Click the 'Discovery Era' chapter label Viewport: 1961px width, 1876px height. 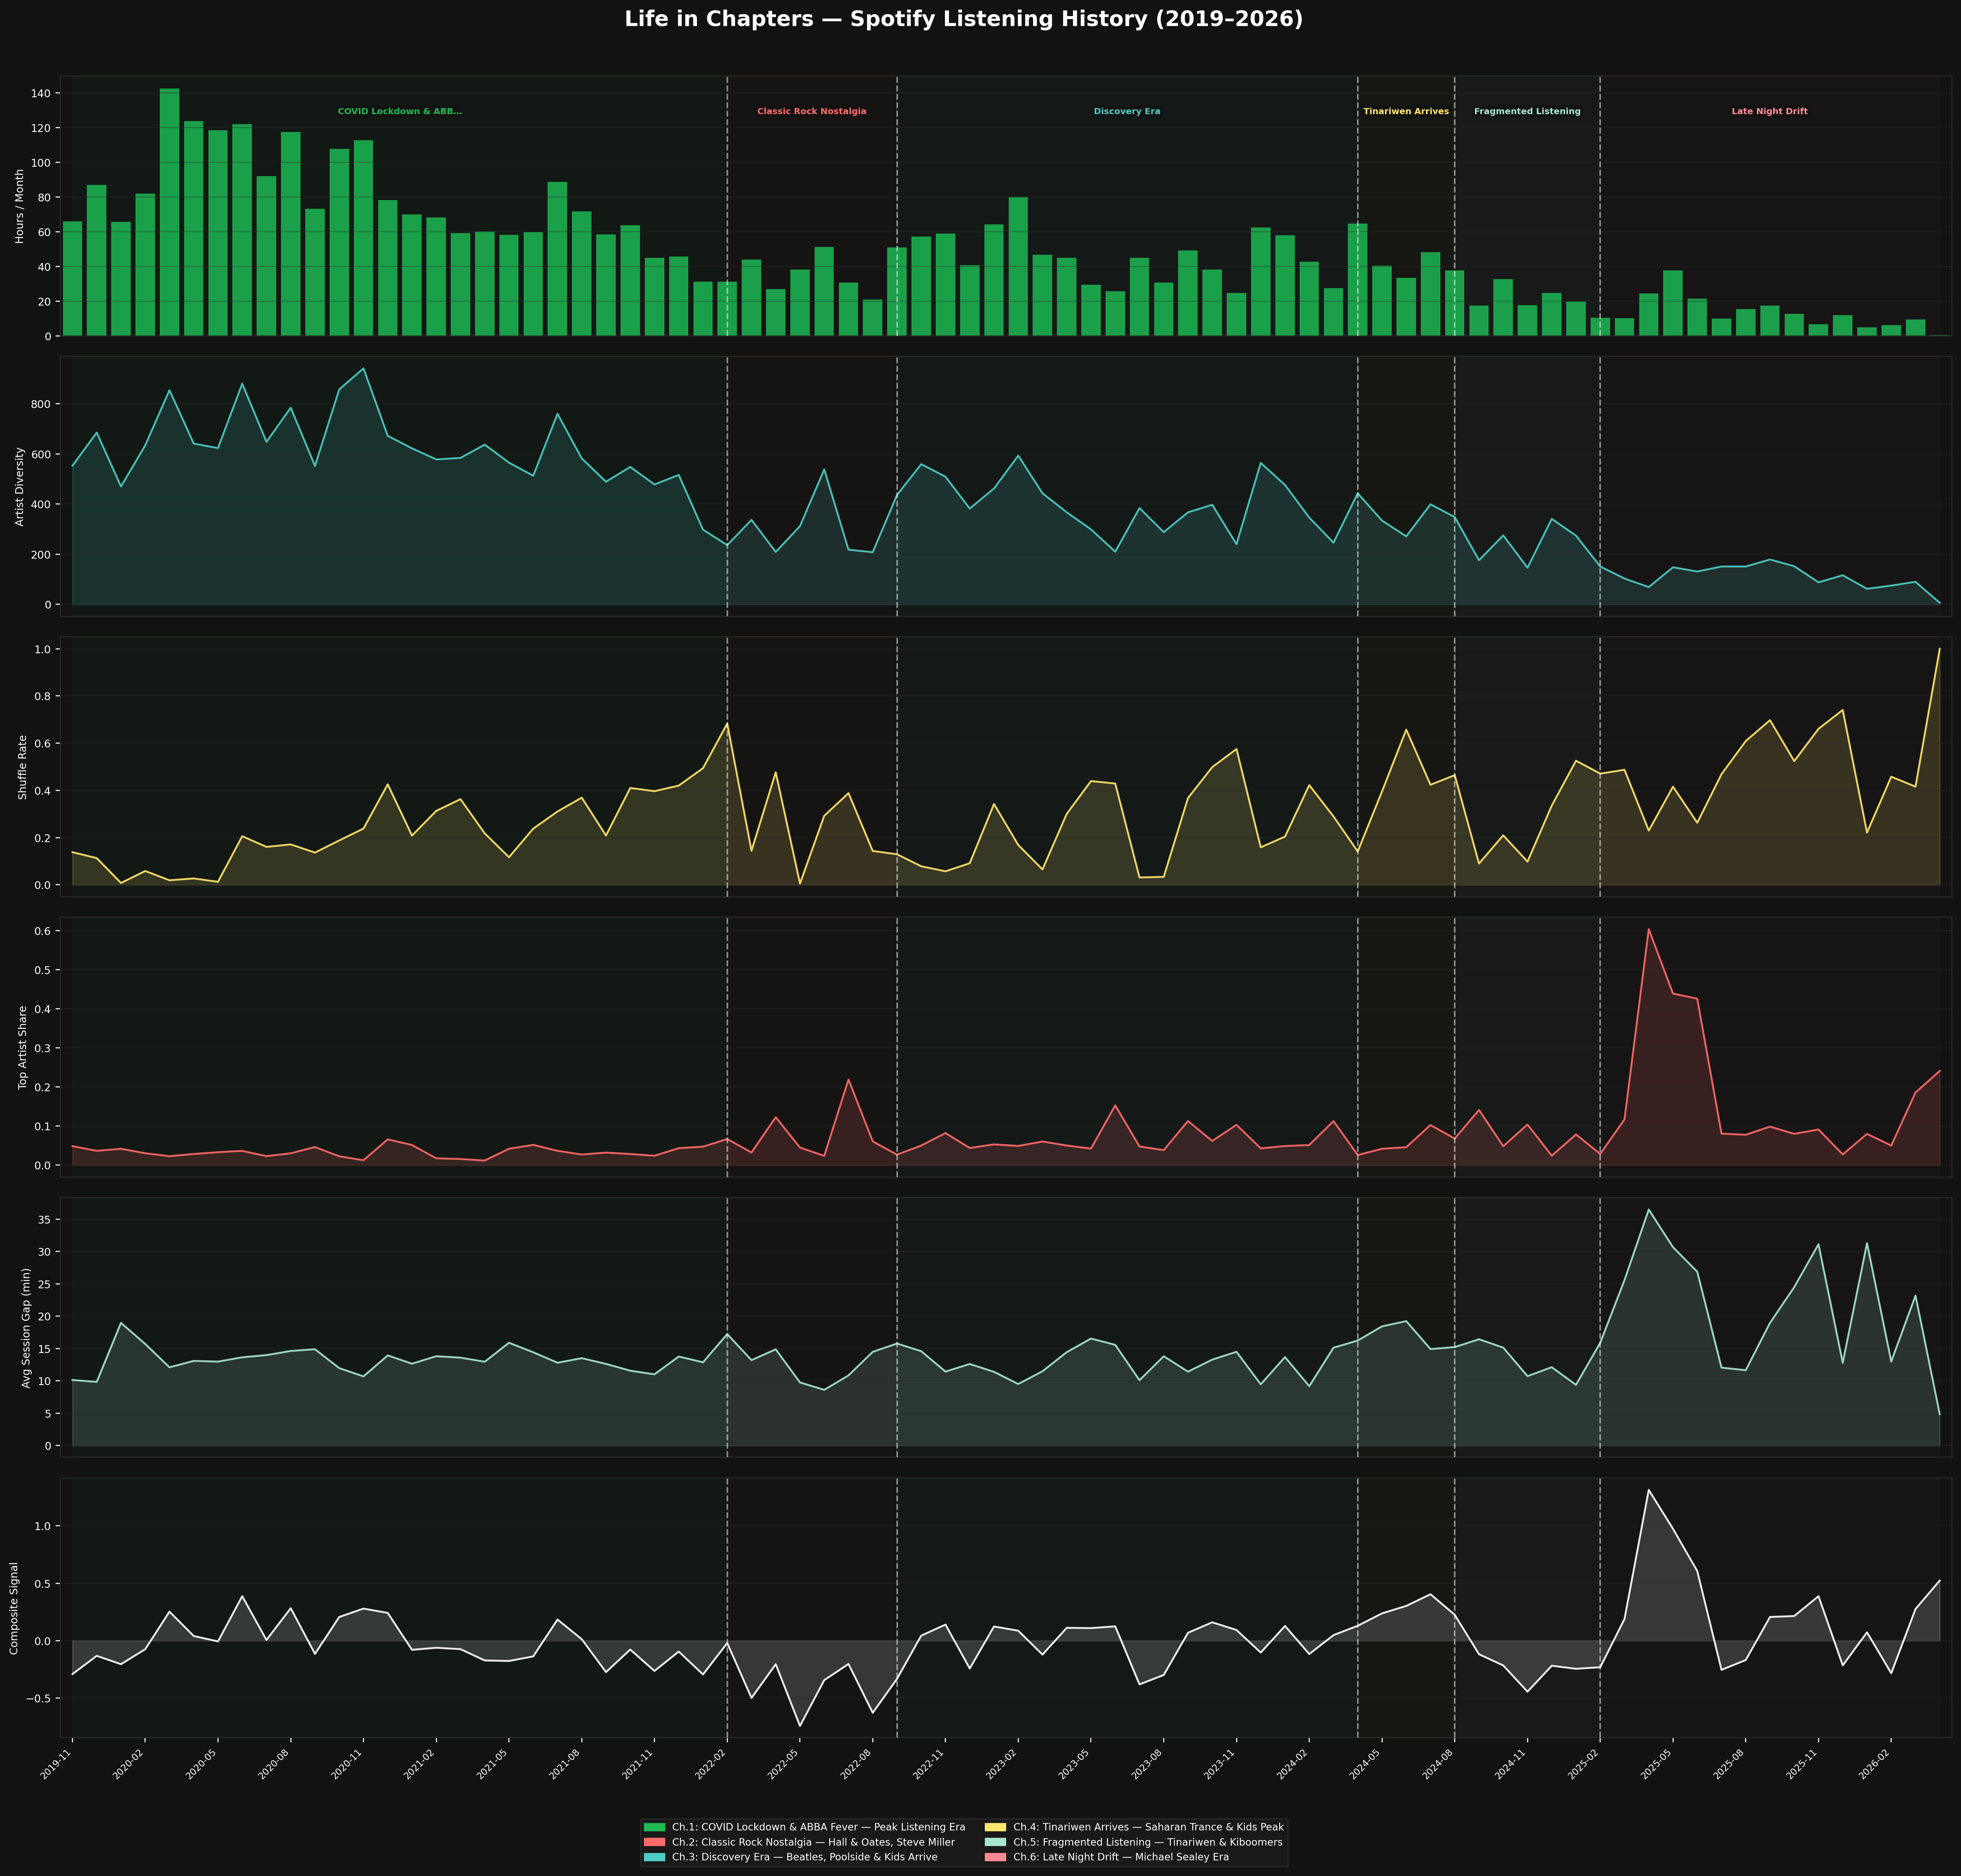[x=1126, y=112]
